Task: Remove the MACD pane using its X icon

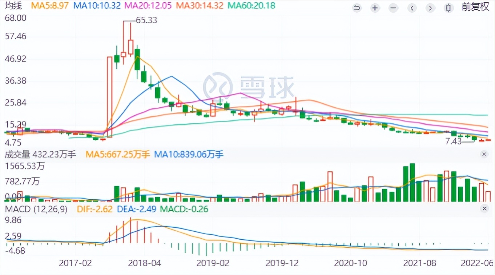Action: tap(484, 209)
